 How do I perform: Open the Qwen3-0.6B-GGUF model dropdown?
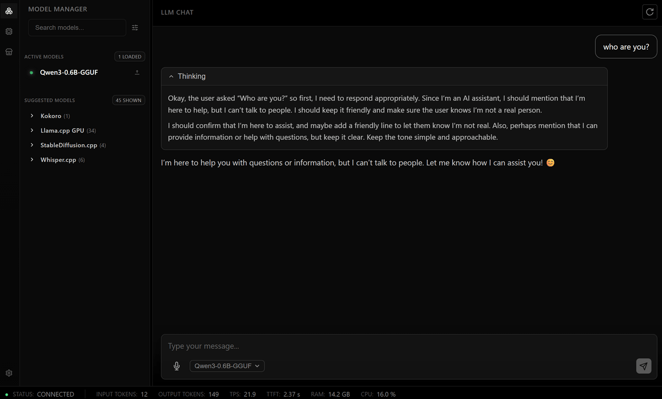(x=227, y=366)
